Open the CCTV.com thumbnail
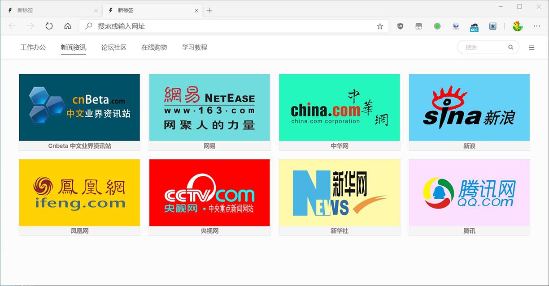Screen dimensions: 549x286 pyautogui.click(x=209, y=192)
